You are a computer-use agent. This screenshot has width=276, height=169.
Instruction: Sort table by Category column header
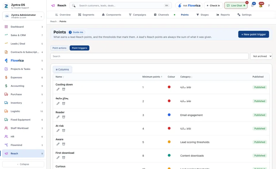click(186, 77)
